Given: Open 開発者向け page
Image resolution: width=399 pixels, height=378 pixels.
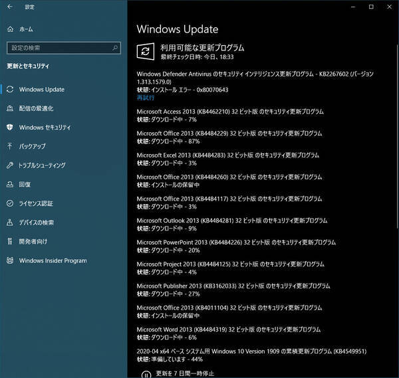Looking at the screenshot, I should coord(33,242).
